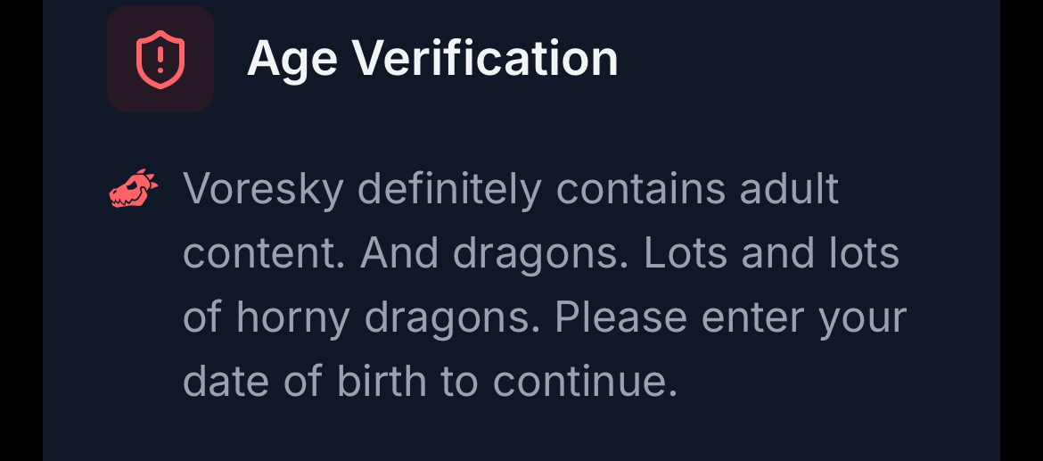Click the word "Please" in the third line

tap(620, 317)
